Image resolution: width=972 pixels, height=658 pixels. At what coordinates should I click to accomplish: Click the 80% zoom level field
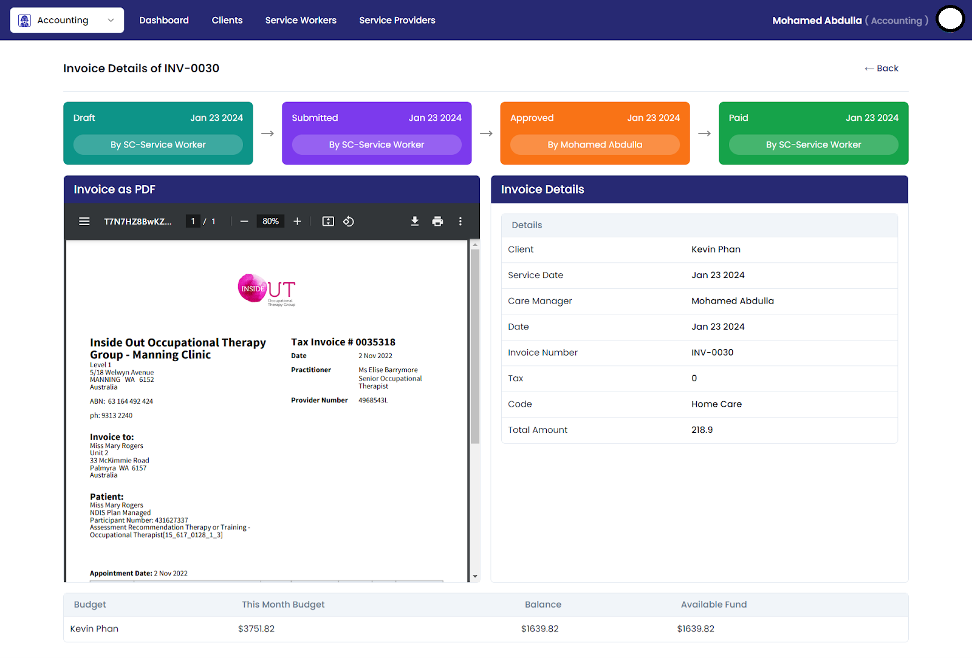pyautogui.click(x=270, y=222)
